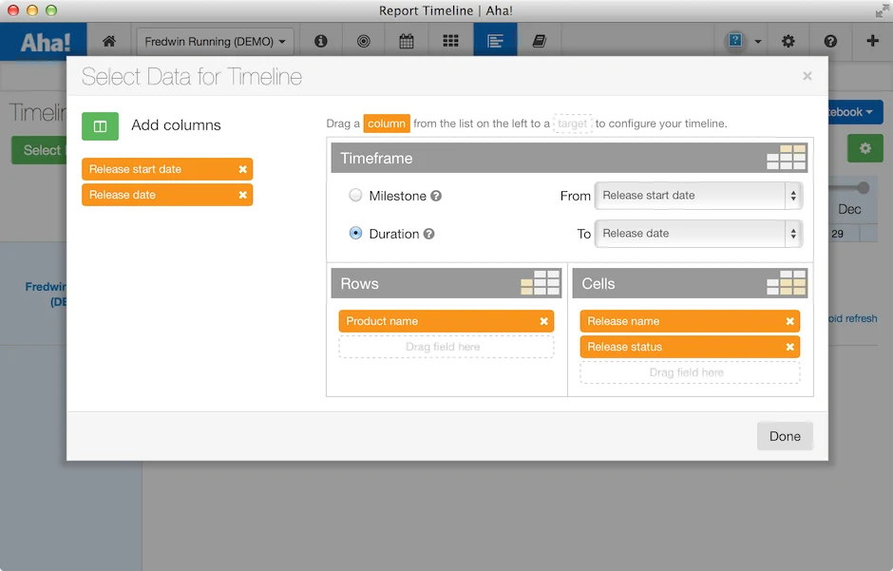Click Drag field here target in Cells

point(690,372)
